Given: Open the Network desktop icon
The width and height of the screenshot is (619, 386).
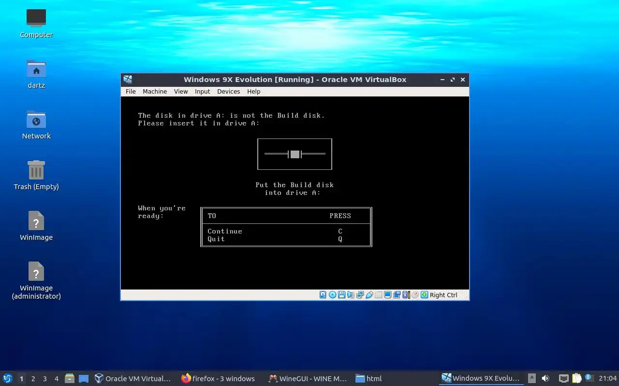Looking at the screenshot, I should (x=36, y=124).
